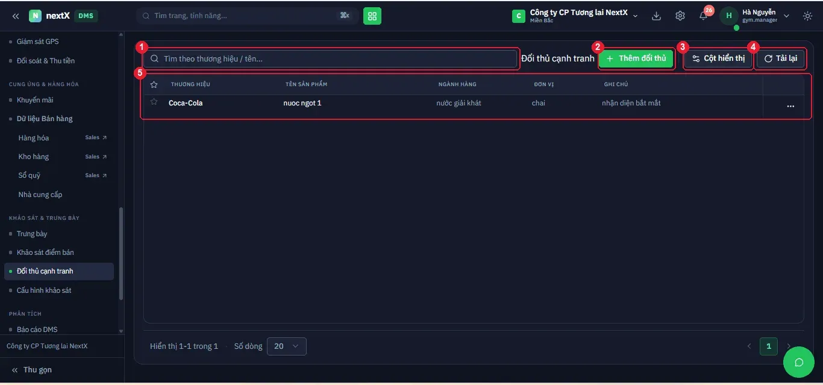
Task: Click the download icon in header
Action: click(657, 16)
